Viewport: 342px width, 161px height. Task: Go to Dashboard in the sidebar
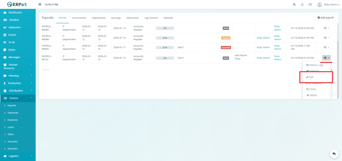15,12
